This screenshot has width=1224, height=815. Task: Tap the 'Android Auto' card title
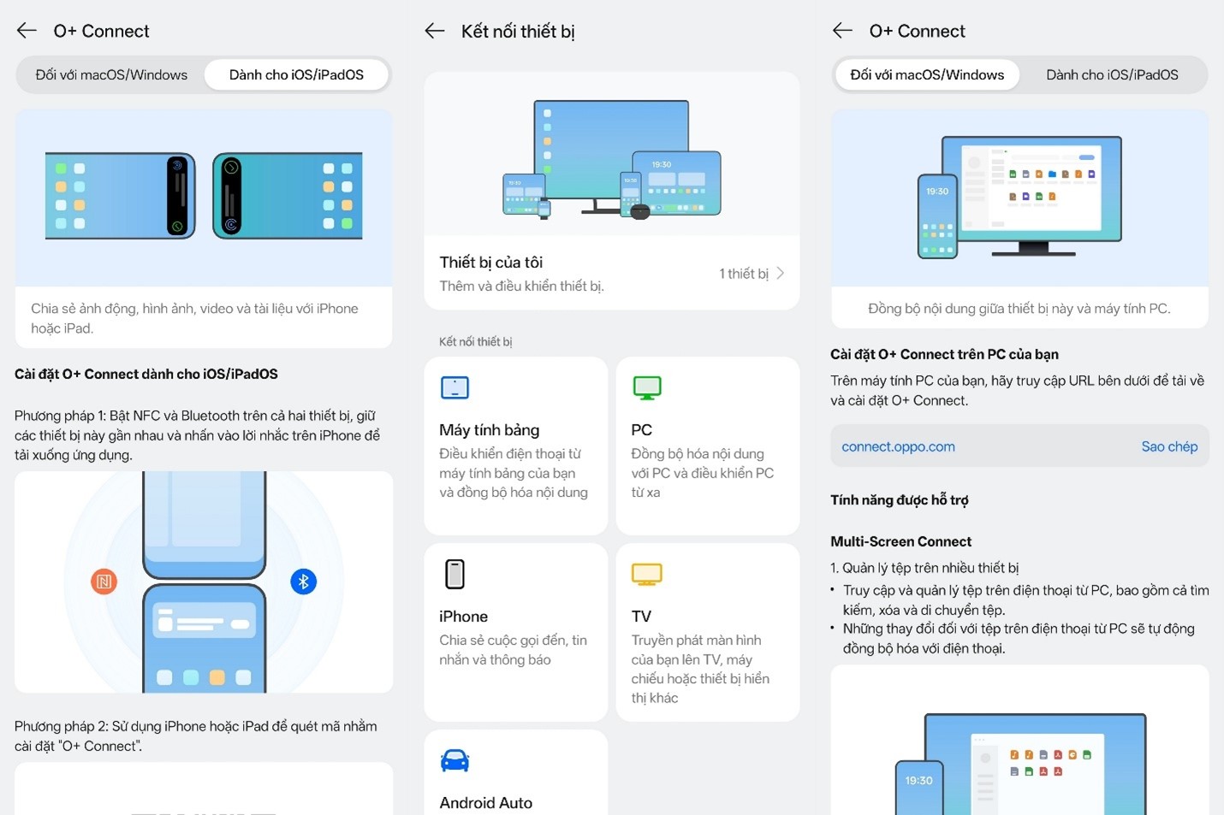click(x=485, y=802)
